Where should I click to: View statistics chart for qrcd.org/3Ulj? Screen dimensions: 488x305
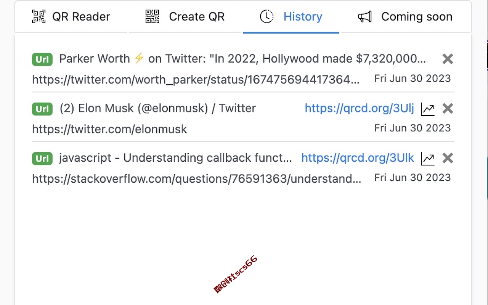coord(428,109)
